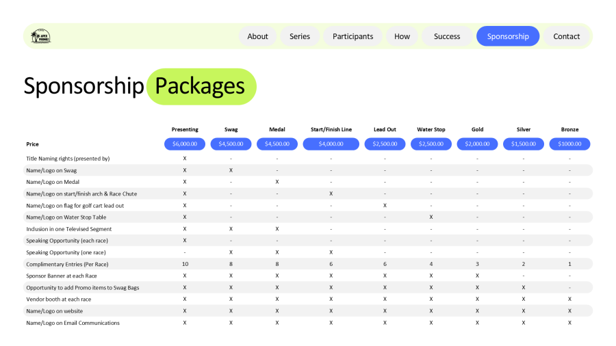This screenshot has width=616, height=346.
Task: Open the About nav item
Action: pos(257,36)
